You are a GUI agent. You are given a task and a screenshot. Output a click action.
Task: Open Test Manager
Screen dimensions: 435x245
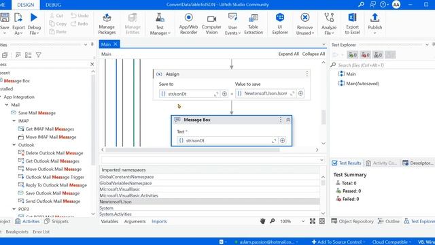point(160,24)
